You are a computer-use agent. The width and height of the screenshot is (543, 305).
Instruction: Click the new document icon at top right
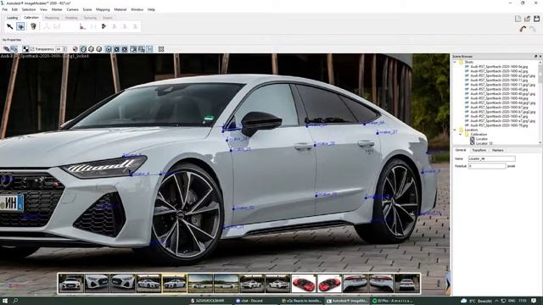(x=518, y=19)
